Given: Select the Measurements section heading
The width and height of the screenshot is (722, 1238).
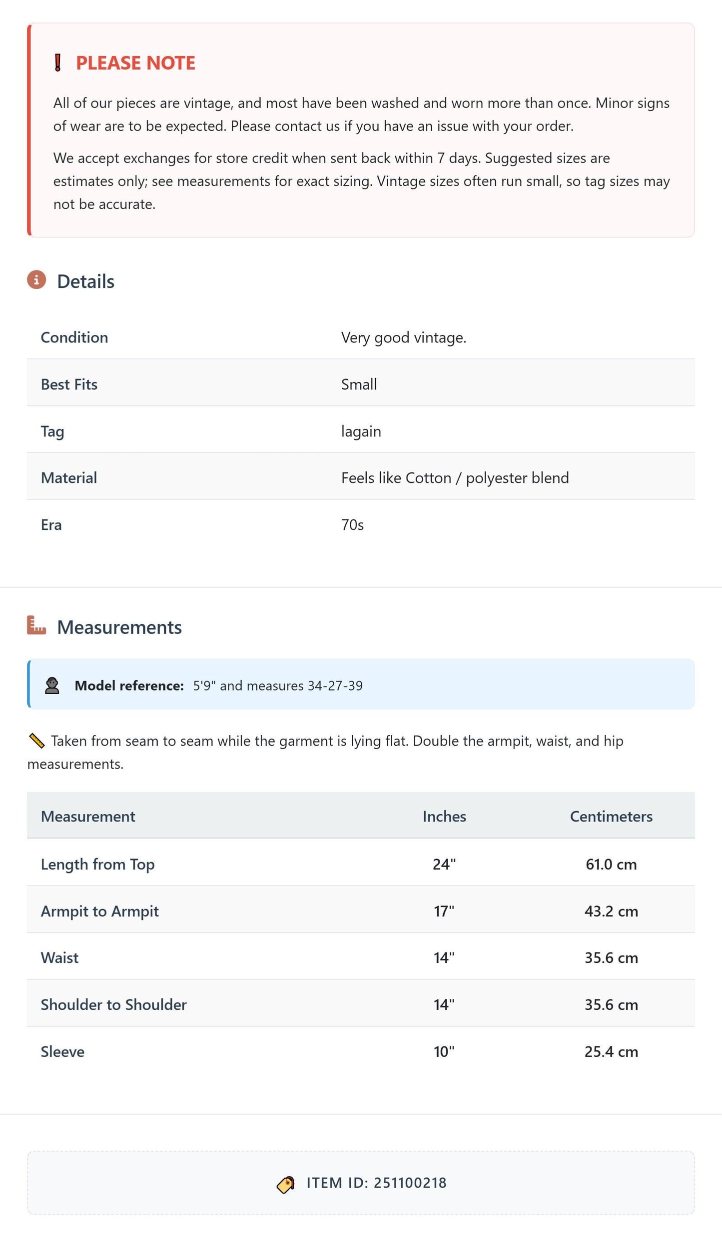Looking at the screenshot, I should click(119, 627).
